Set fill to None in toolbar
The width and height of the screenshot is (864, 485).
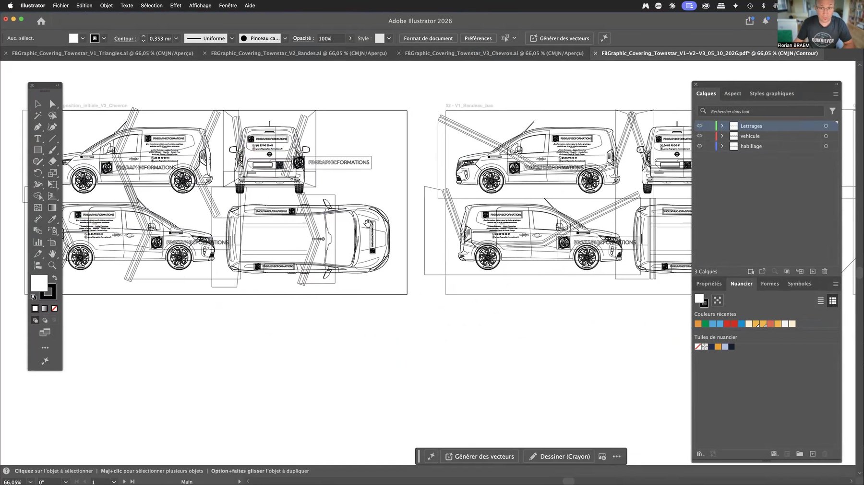pyautogui.click(x=54, y=309)
